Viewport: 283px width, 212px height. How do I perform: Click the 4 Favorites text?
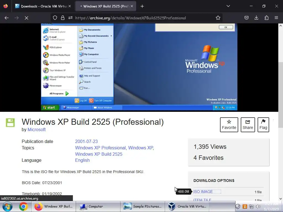pos(208,158)
